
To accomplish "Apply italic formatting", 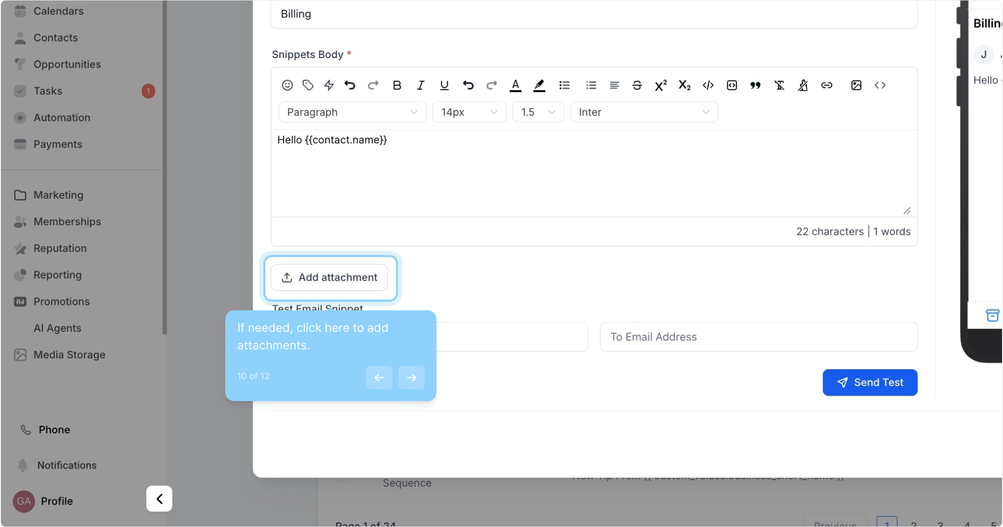I will pyautogui.click(x=420, y=85).
